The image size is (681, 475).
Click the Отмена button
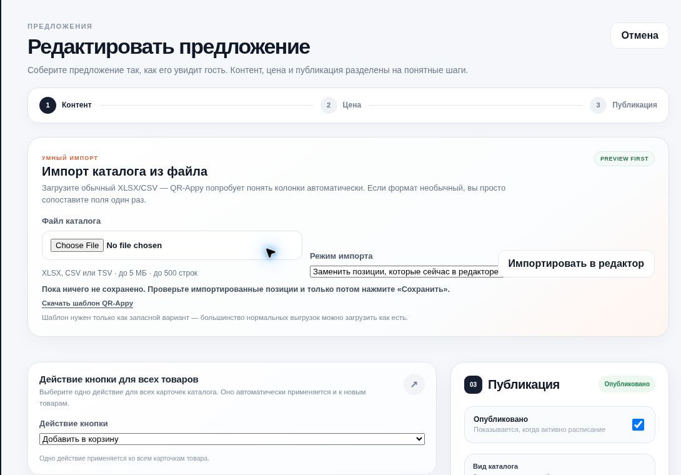pos(639,36)
